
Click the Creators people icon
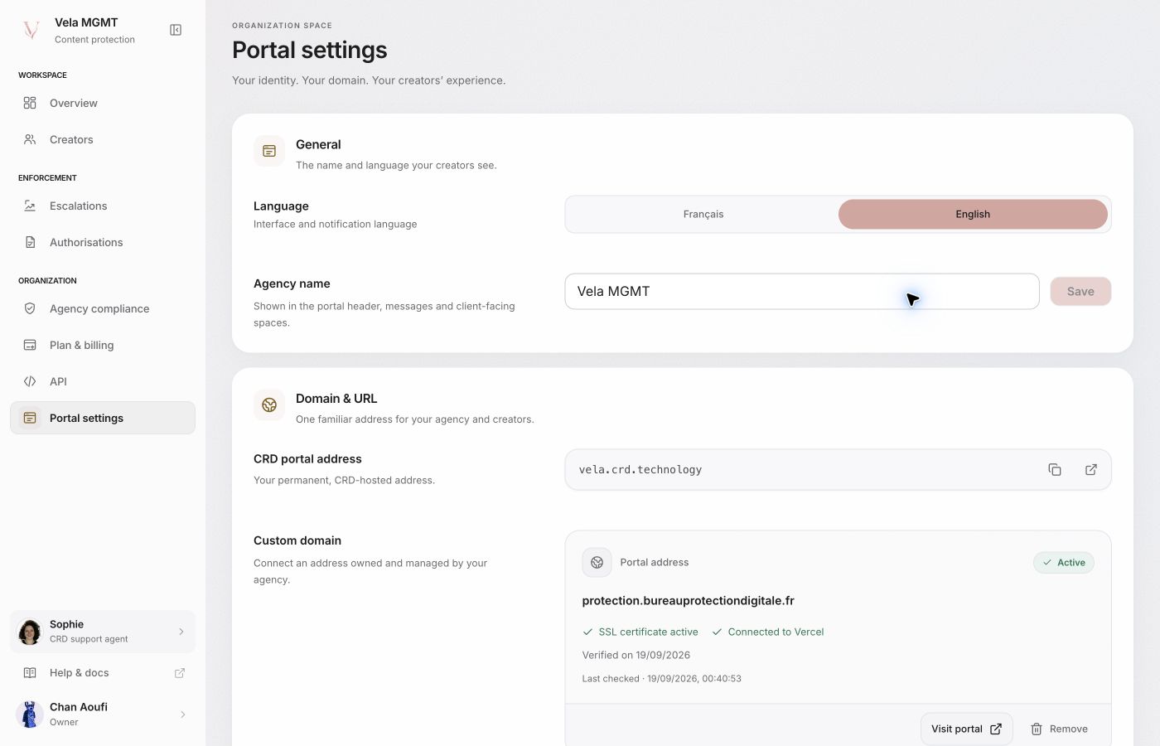click(x=30, y=139)
